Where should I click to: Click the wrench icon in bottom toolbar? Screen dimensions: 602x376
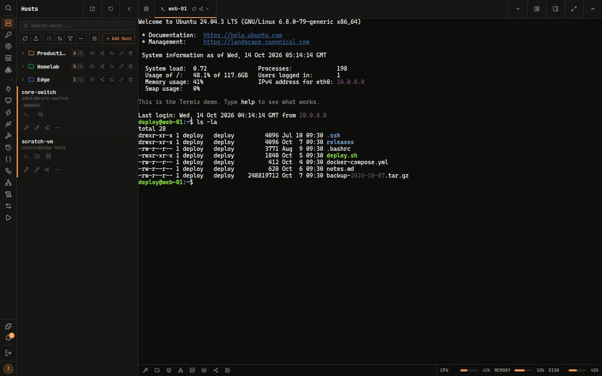pyautogui.click(x=145, y=370)
